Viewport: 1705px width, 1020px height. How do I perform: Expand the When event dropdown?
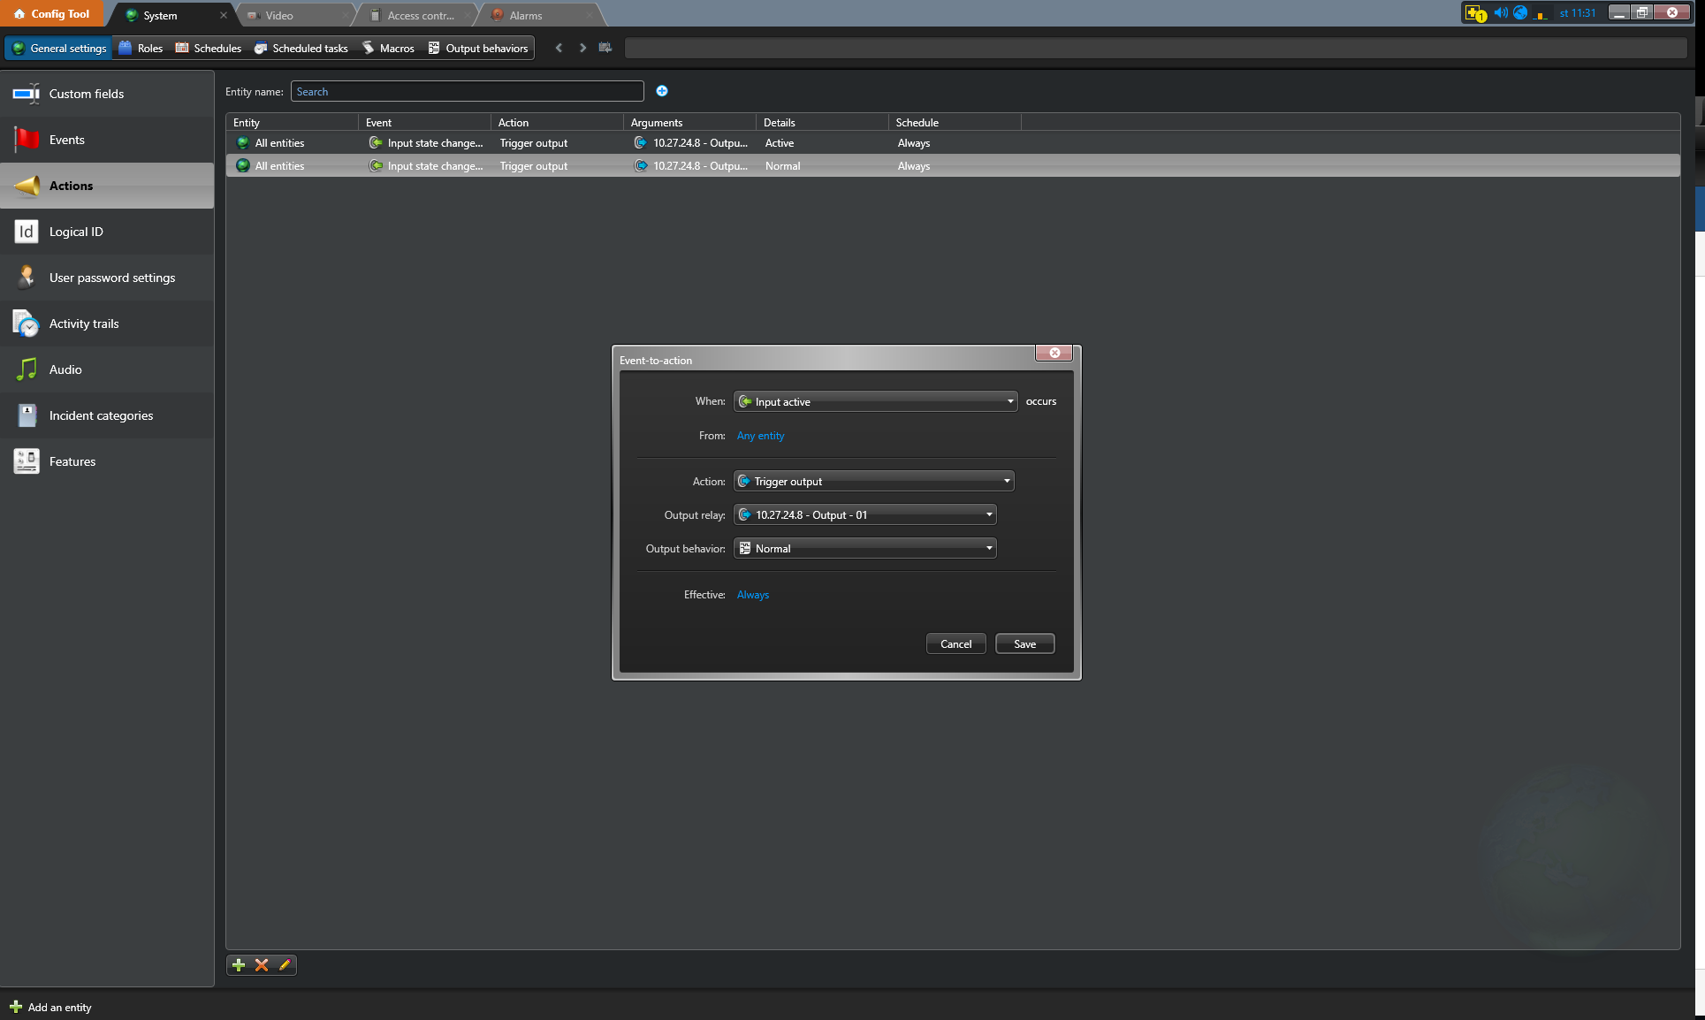coord(875,401)
